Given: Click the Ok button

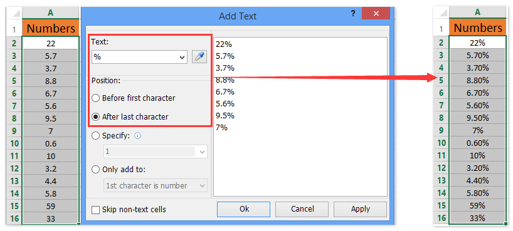Looking at the screenshot, I should pyautogui.click(x=244, y=209).
